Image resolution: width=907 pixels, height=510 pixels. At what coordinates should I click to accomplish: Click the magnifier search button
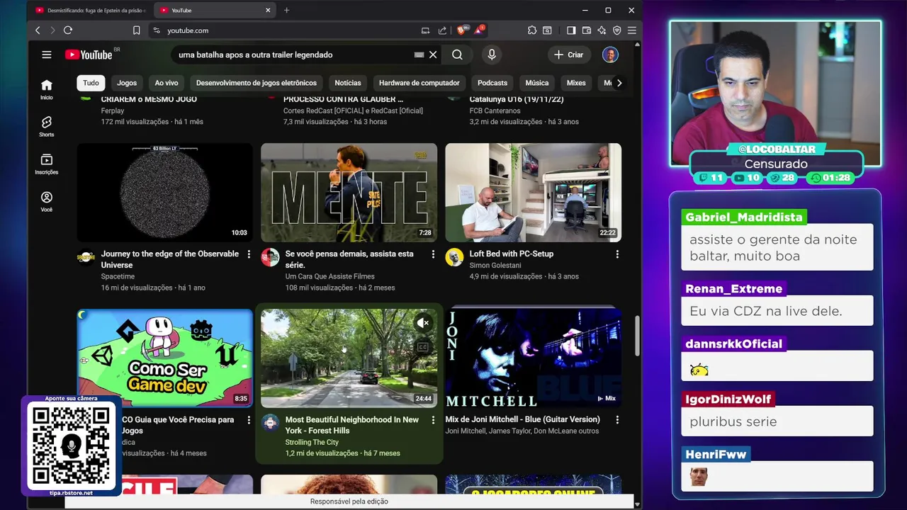click(457, 55)
